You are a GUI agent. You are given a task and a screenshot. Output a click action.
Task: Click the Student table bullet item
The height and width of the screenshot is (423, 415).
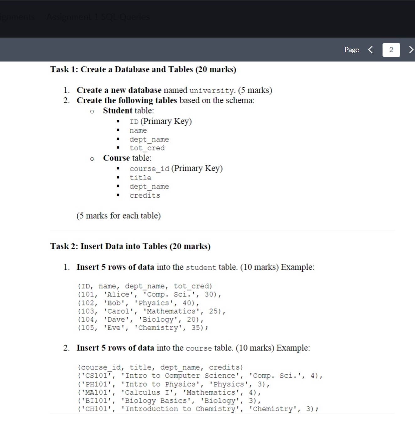coord(128,110)
